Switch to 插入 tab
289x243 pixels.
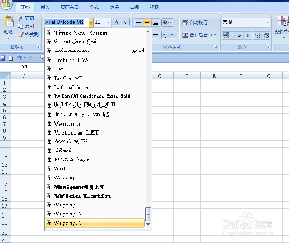[x=45, y=7]
